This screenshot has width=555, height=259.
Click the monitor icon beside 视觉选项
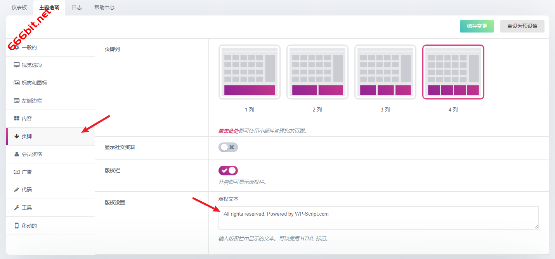pyautogui.click(x=17, y=65)
